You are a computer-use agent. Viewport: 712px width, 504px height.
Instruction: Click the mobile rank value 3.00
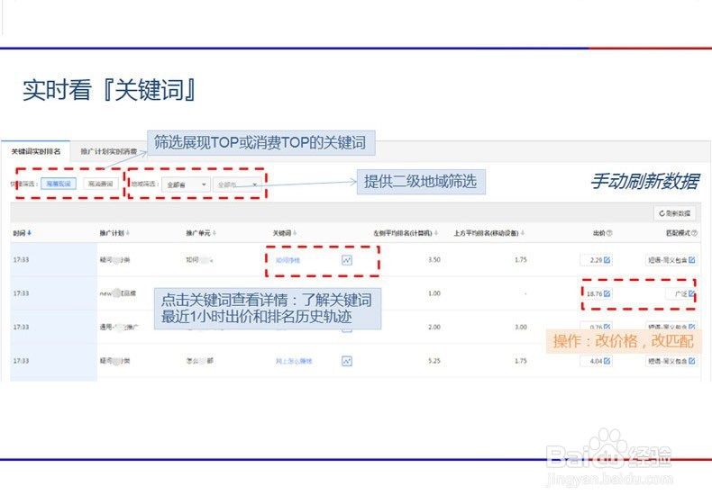click(520, 327)
